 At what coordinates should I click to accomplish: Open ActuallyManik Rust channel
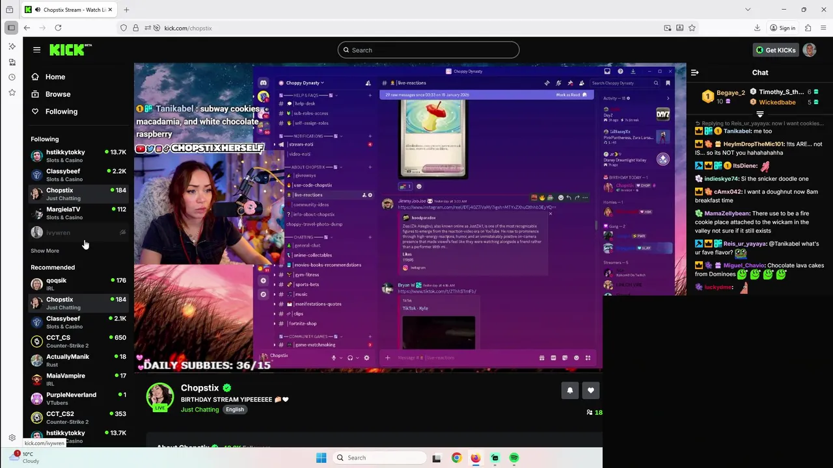[78, 360]
